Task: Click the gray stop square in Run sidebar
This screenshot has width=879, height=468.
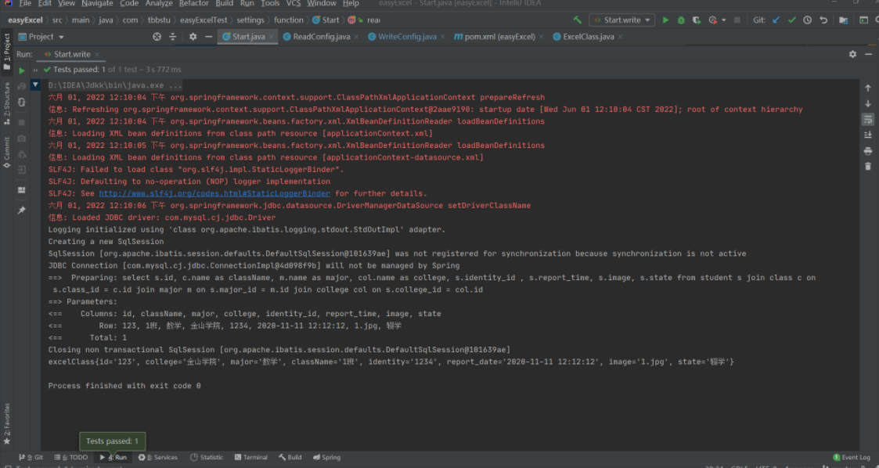Action: (21, 122)
